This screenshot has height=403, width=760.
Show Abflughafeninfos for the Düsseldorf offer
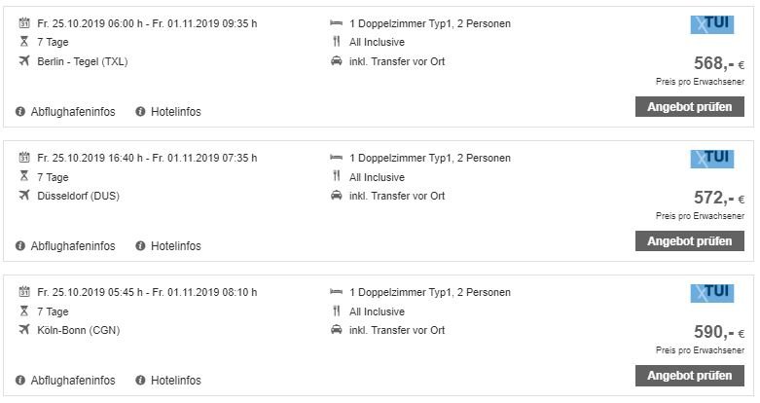coord(73,246)
